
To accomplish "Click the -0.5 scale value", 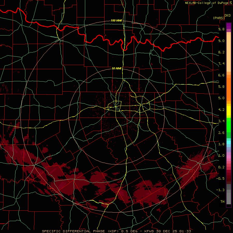I will (220, 178).
